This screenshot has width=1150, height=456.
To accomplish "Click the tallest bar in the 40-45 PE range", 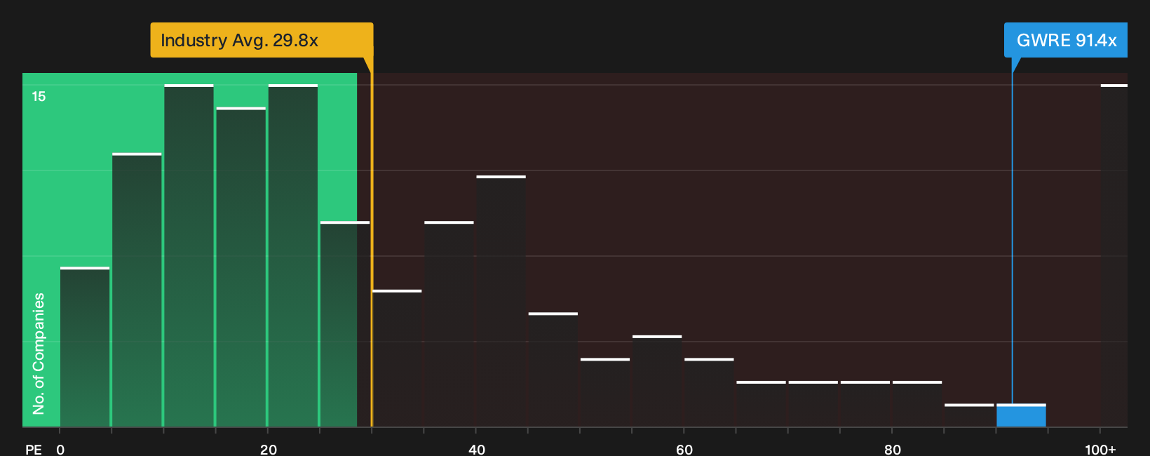I will point(501,301).
